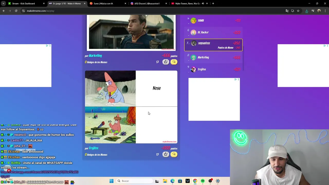The height and width of the screenshot is (185, 329).
Task: Open a new browser tab
Action: pos(213,4)
